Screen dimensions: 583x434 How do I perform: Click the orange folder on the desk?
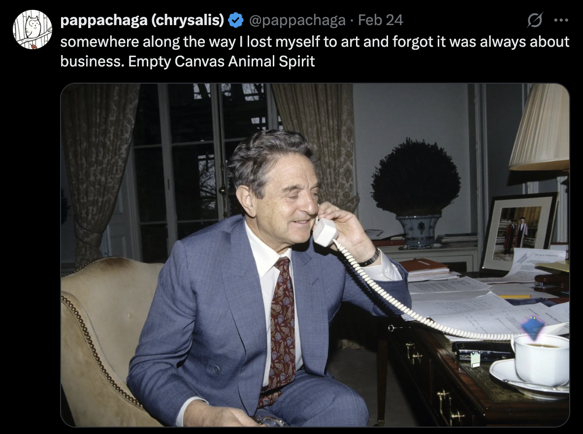(424, 265)
